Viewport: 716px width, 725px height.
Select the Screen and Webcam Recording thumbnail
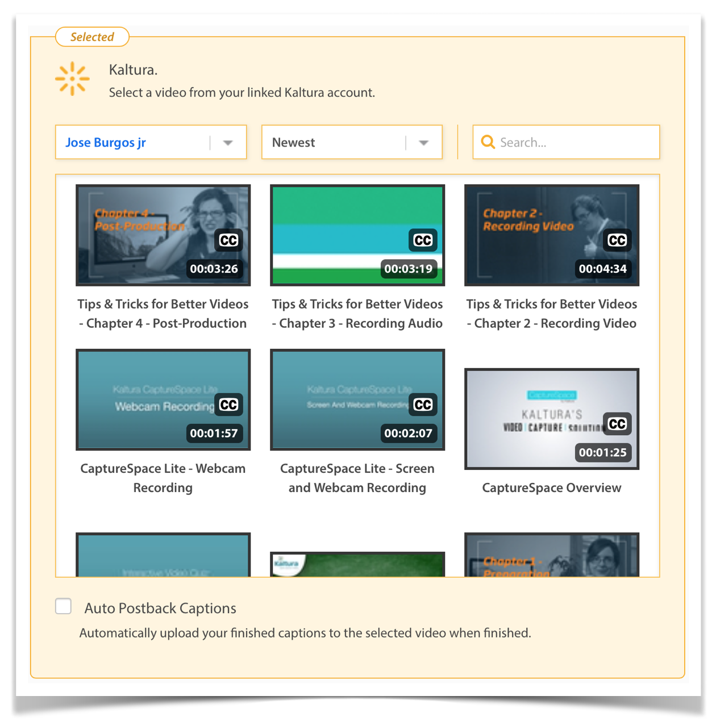(357, 399)
